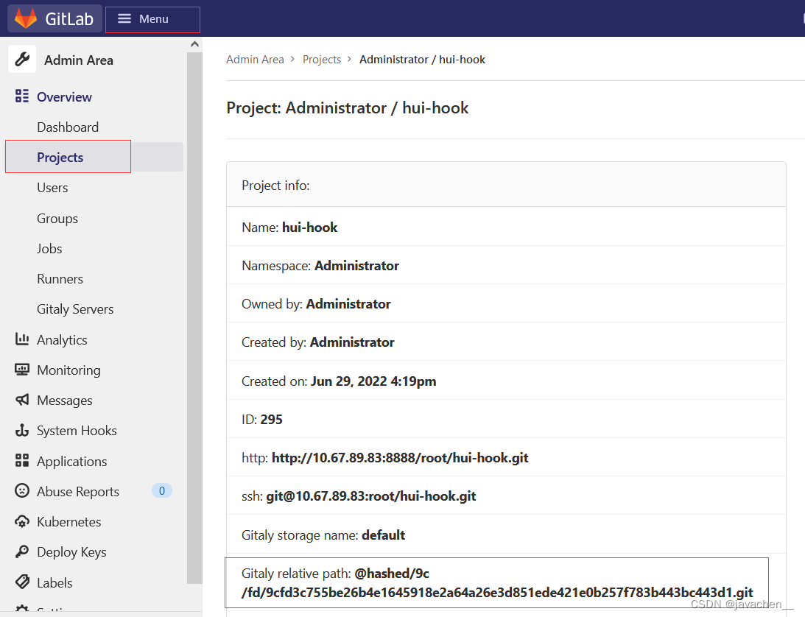Click the System Hooks icon
The image size is (805, 617).
coord(21,430)
